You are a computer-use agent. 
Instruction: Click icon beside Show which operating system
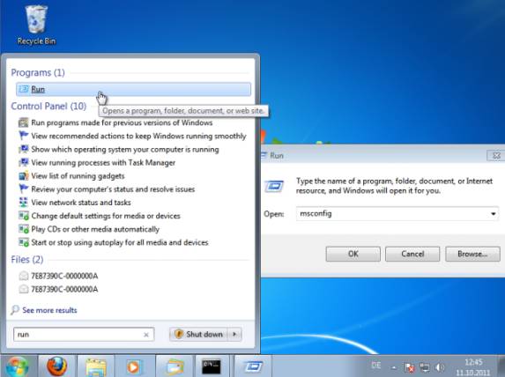click(23, 149)
